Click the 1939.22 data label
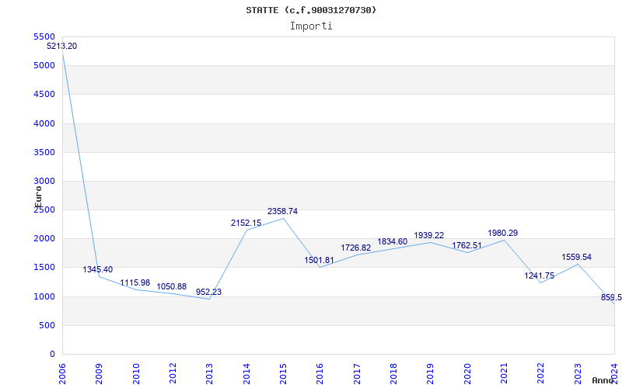The height and width of the screenshot is (388, 622). (429, 236)
